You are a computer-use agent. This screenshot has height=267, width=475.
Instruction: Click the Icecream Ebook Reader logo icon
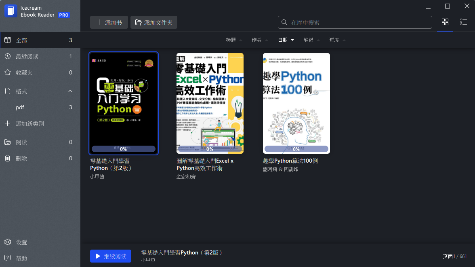(x=11, y=11)
